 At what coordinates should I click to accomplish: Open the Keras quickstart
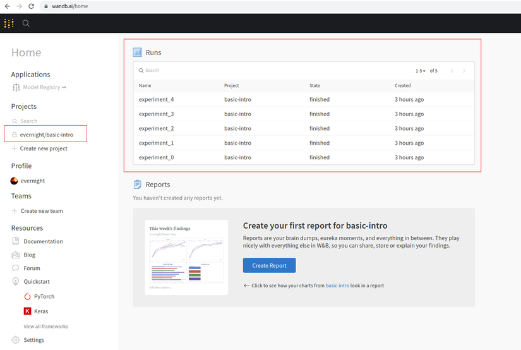click(41, 311)
